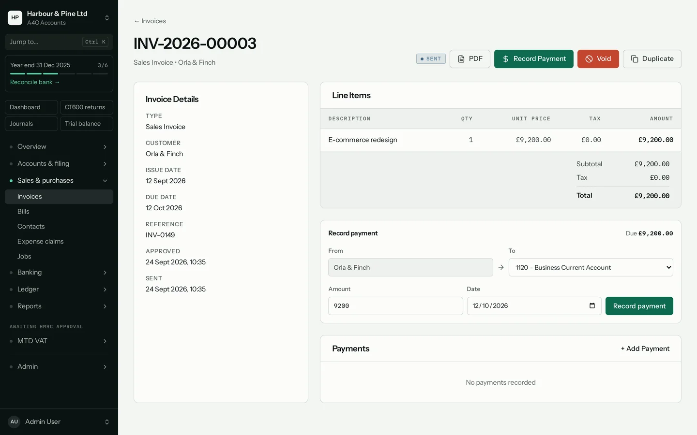Open the Trial balance shortcut
The width and height of the screenshot is (697, 435).
point(87,124)
